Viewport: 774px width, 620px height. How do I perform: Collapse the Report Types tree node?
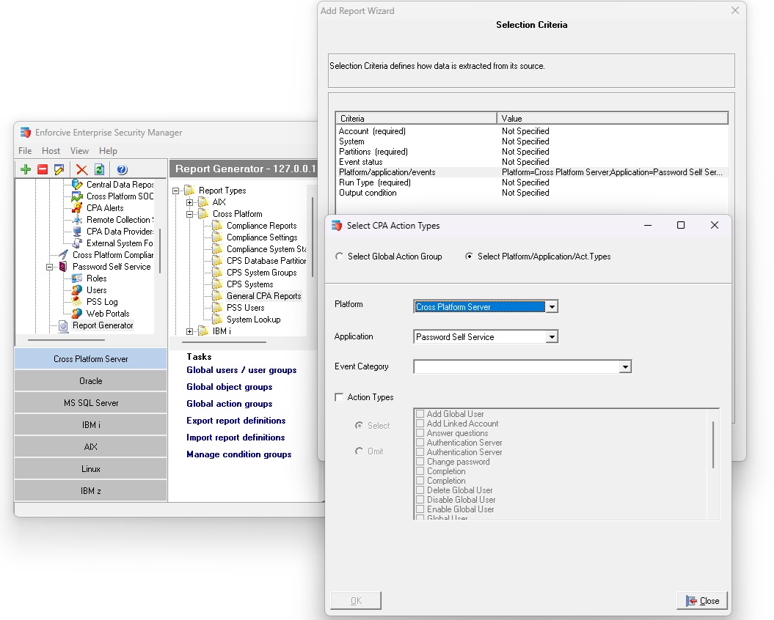(176, 191)
